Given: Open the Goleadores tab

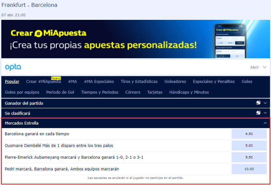Looking at the screenshot, I should coord(175,81).
